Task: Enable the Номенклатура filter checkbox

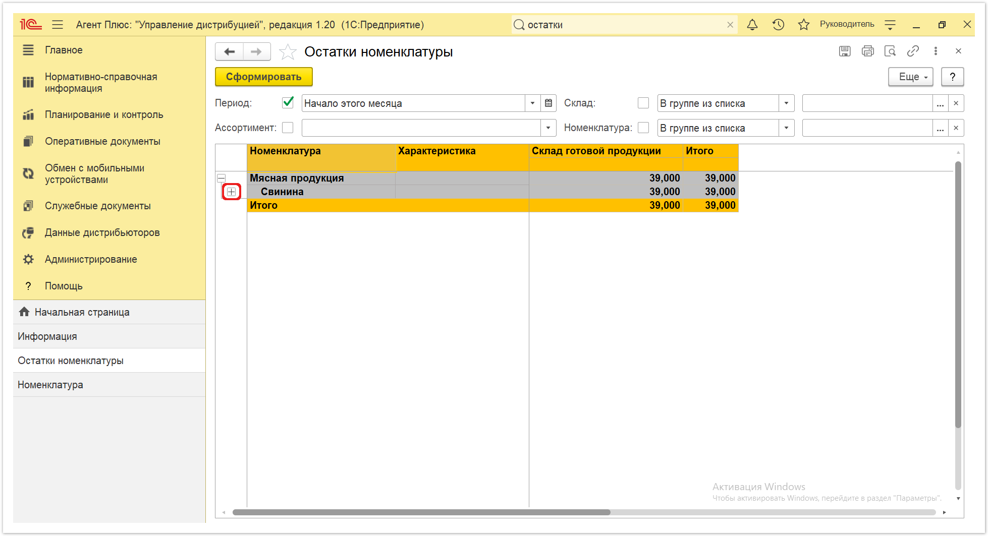Action: point(643,128)
